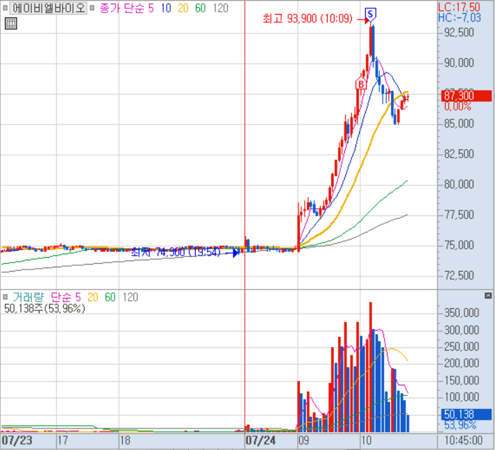Screen dimensions: 495x450
Task: Toggle the 60-period volume moving average
Action: pyautogui.click(x=110, y=297)
